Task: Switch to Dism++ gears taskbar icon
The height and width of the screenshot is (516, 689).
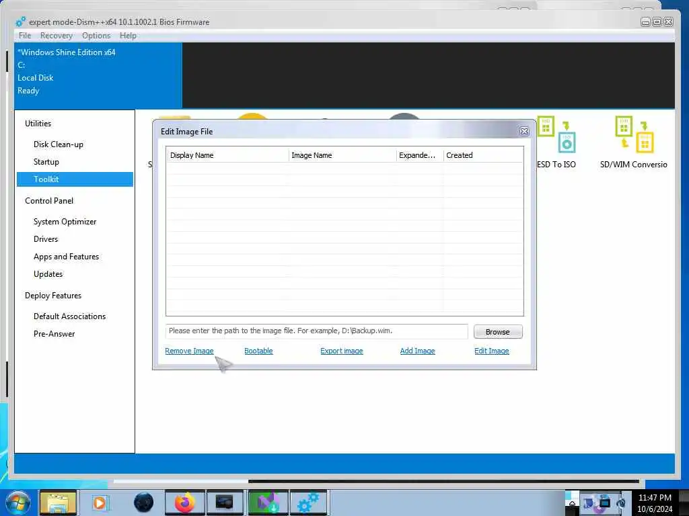Action: (308, 503)
